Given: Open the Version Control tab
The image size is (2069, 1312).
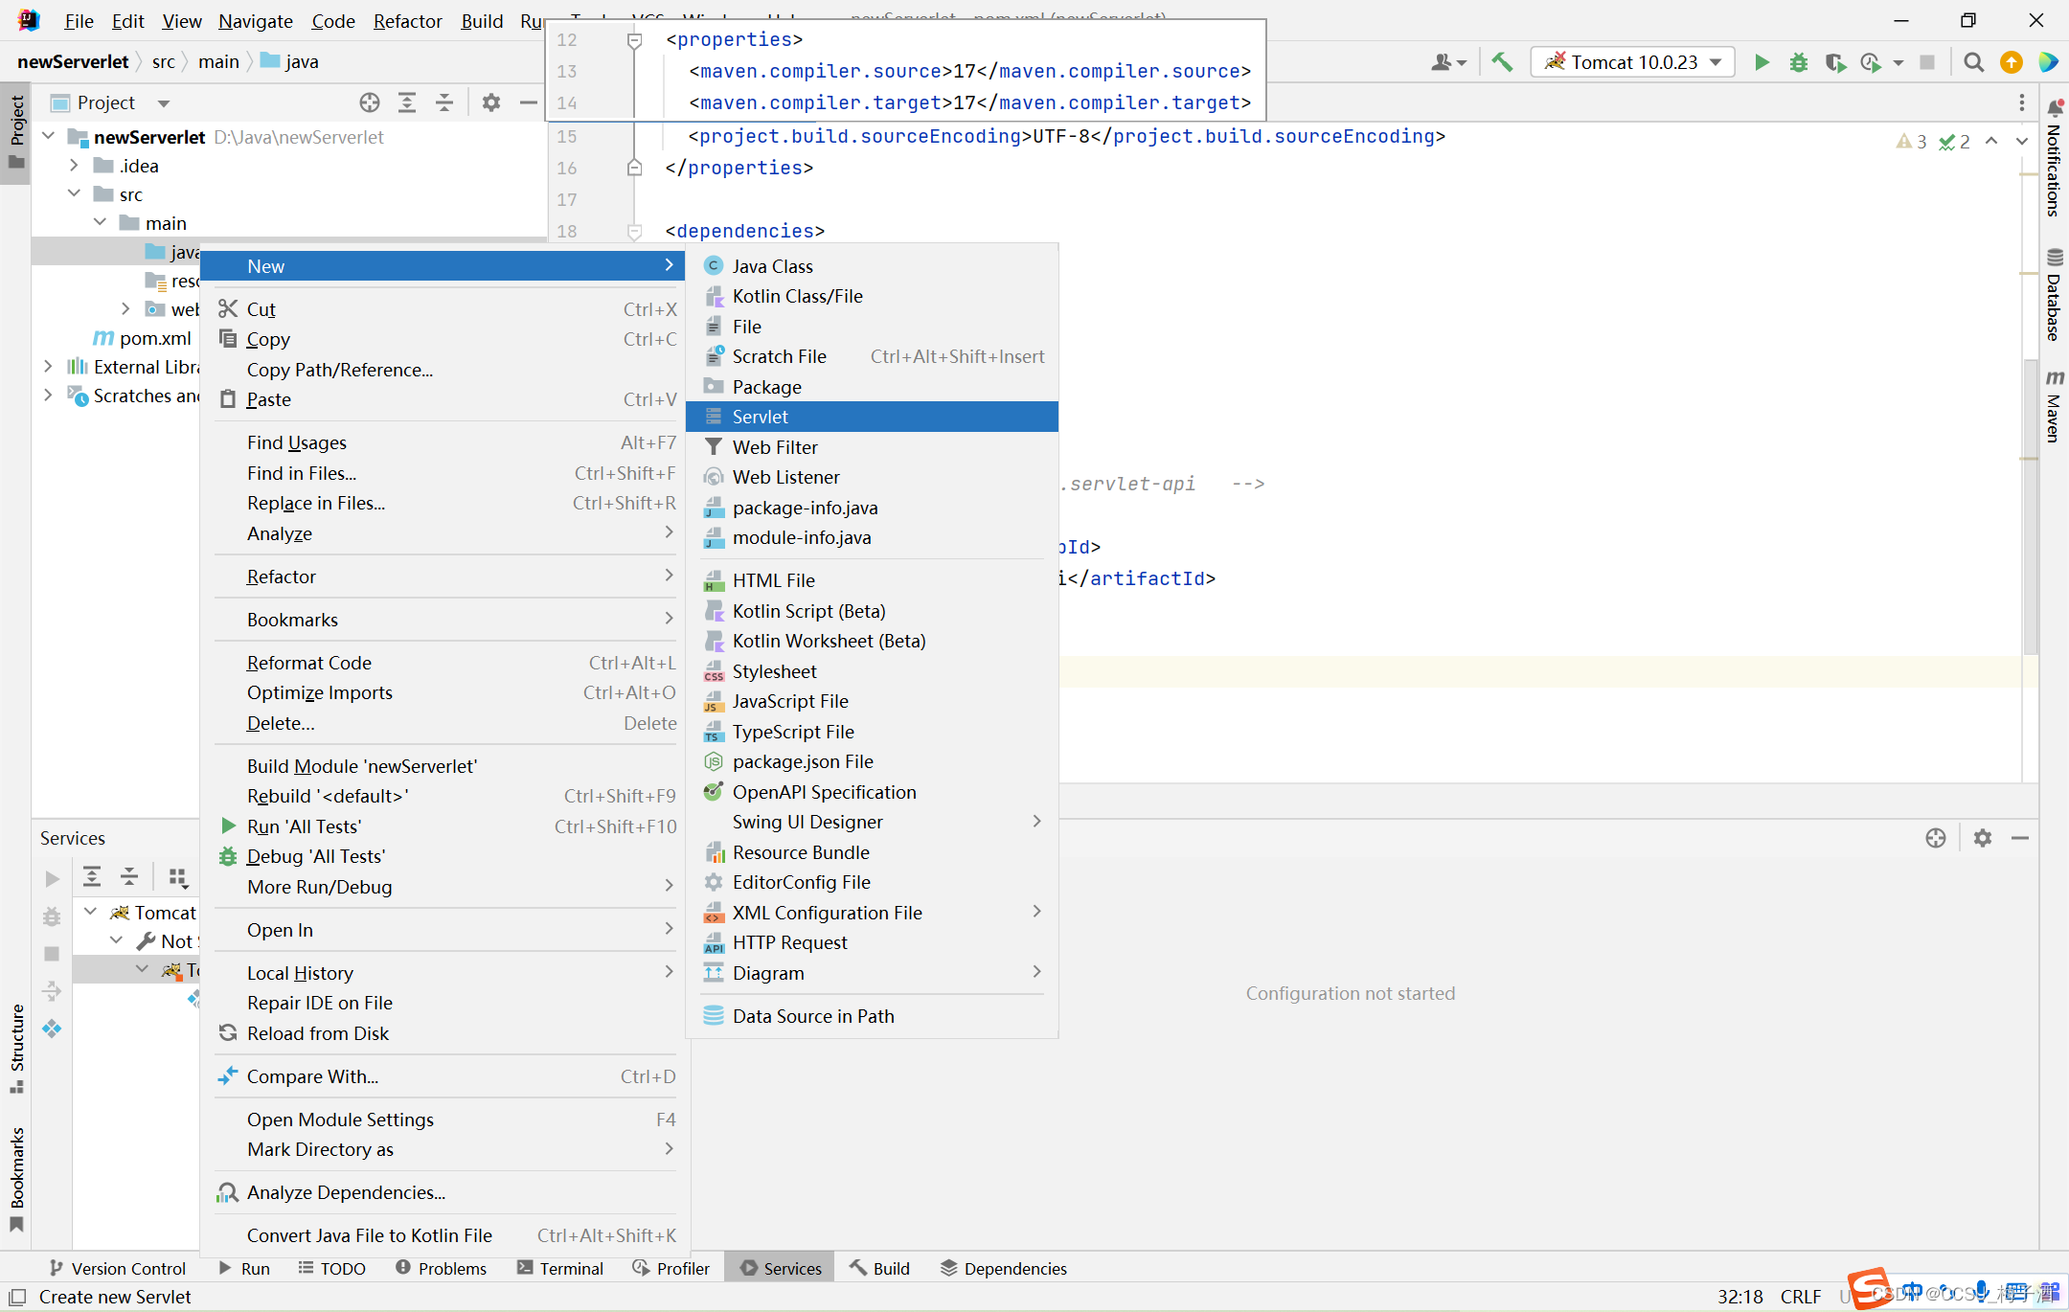Looking at the screenshot, I should (117, 1268).
